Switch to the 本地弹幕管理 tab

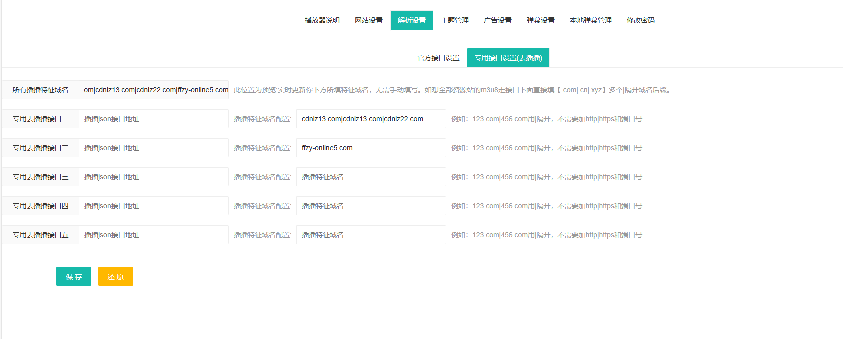coord(591,20)
